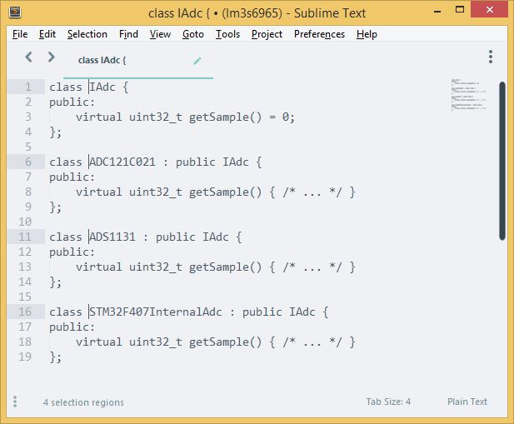The width and height of the screenshot is (514, 424).
Task: Open the File menu
Action: [x=20, y=34]
